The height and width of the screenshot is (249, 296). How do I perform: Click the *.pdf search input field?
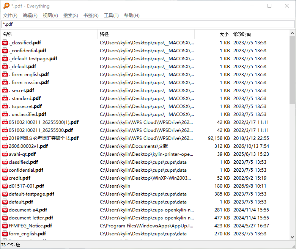pos(148,24)
